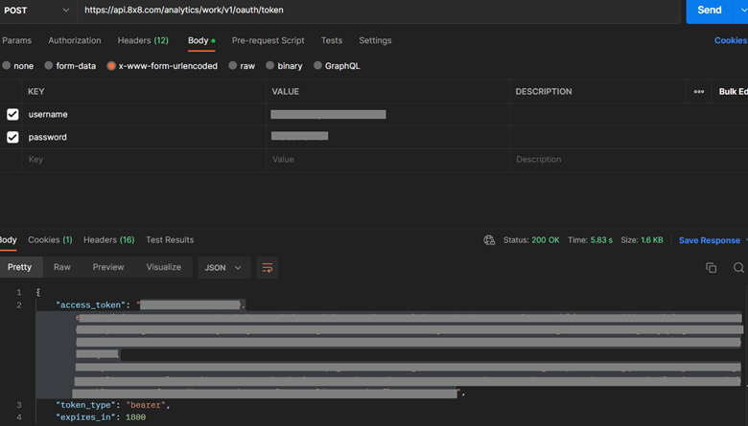View the Test Results response tab
The width and height of the screenshot is (748, 426).
coord(169,239)
